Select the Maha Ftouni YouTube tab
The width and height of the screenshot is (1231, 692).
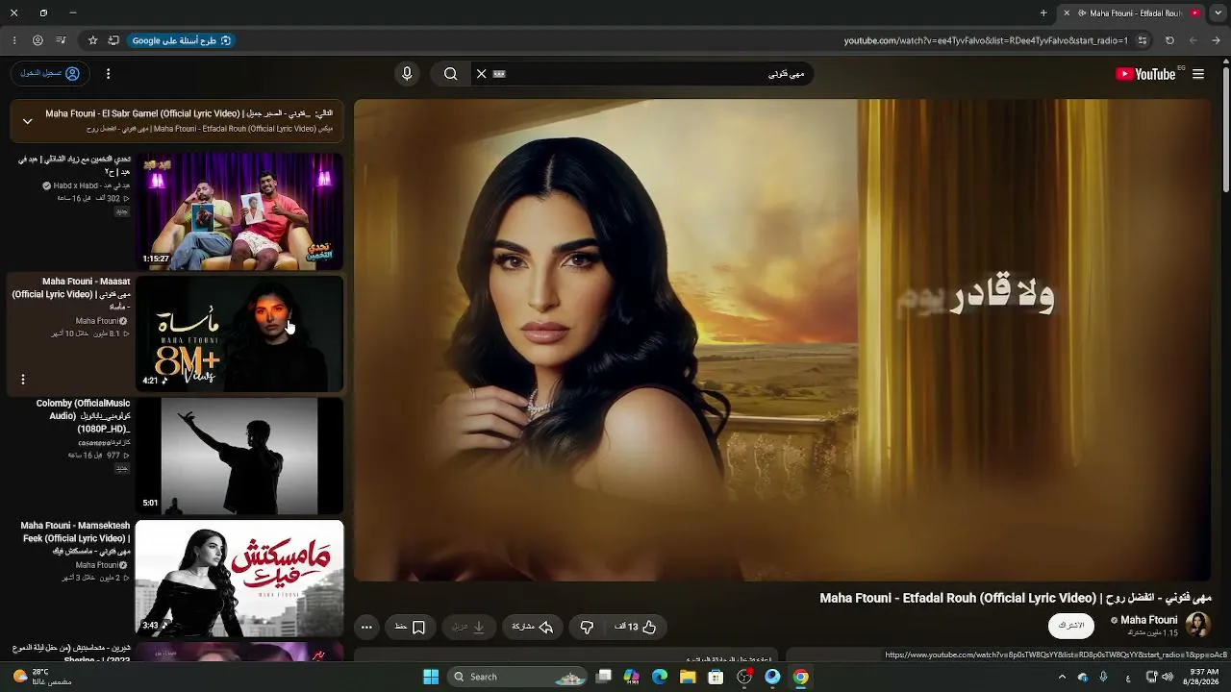(x=1133, y=13)
